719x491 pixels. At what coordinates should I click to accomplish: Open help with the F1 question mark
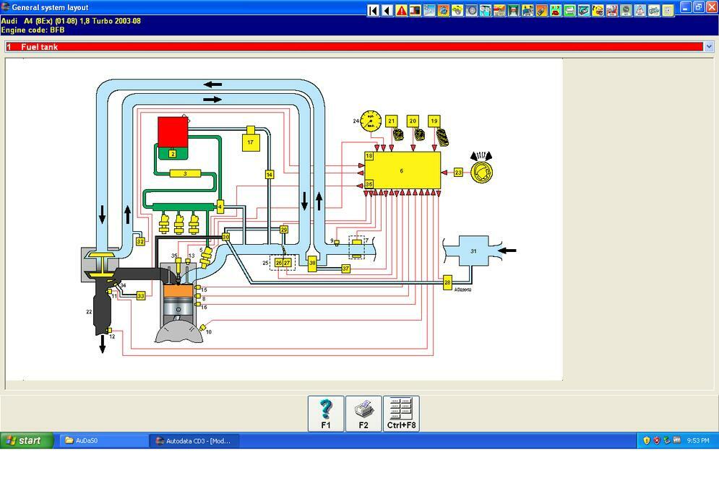[x=326, y=414]
